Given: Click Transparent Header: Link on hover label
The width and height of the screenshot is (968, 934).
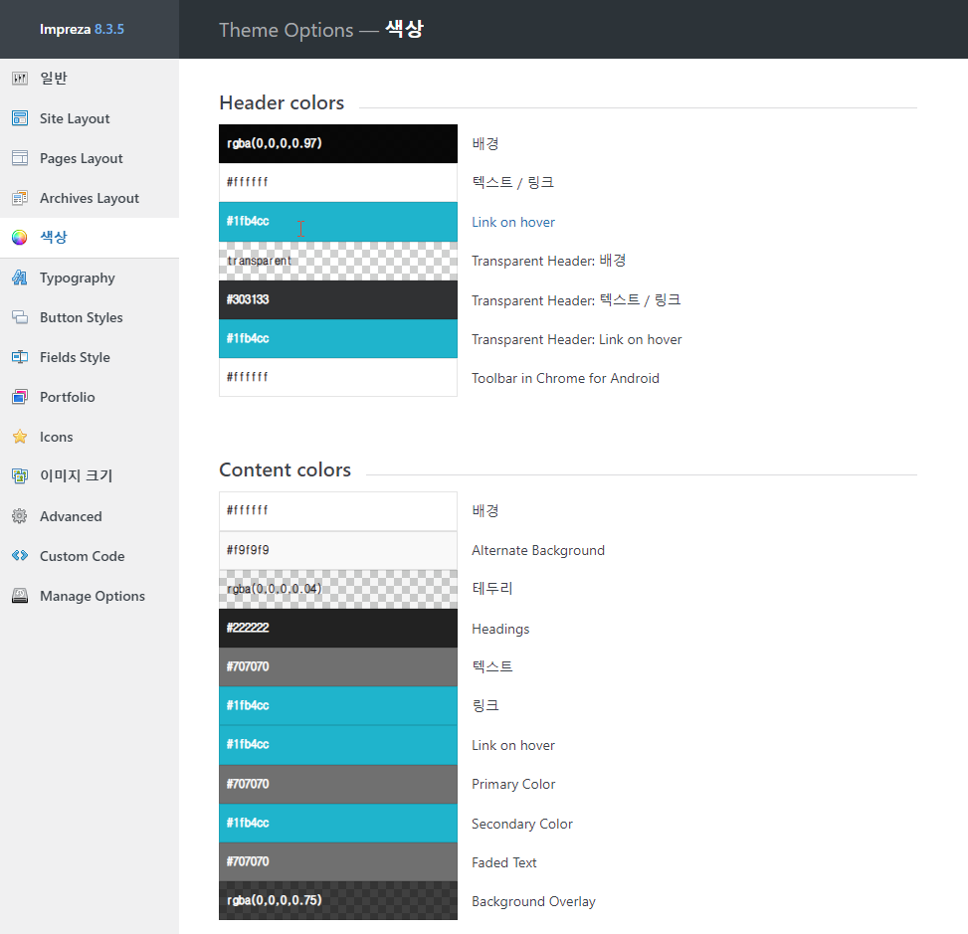Looking at the screenshot, I should coord(577,339).
